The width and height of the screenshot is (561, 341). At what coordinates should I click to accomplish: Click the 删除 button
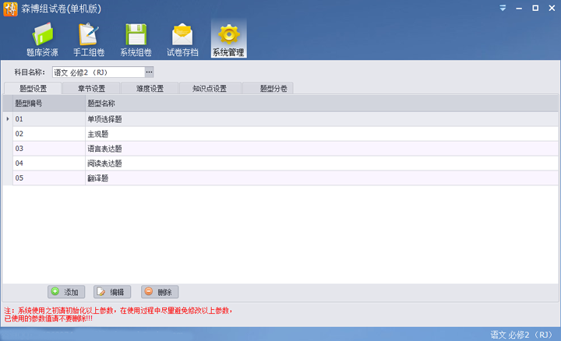tap(160, 292)
